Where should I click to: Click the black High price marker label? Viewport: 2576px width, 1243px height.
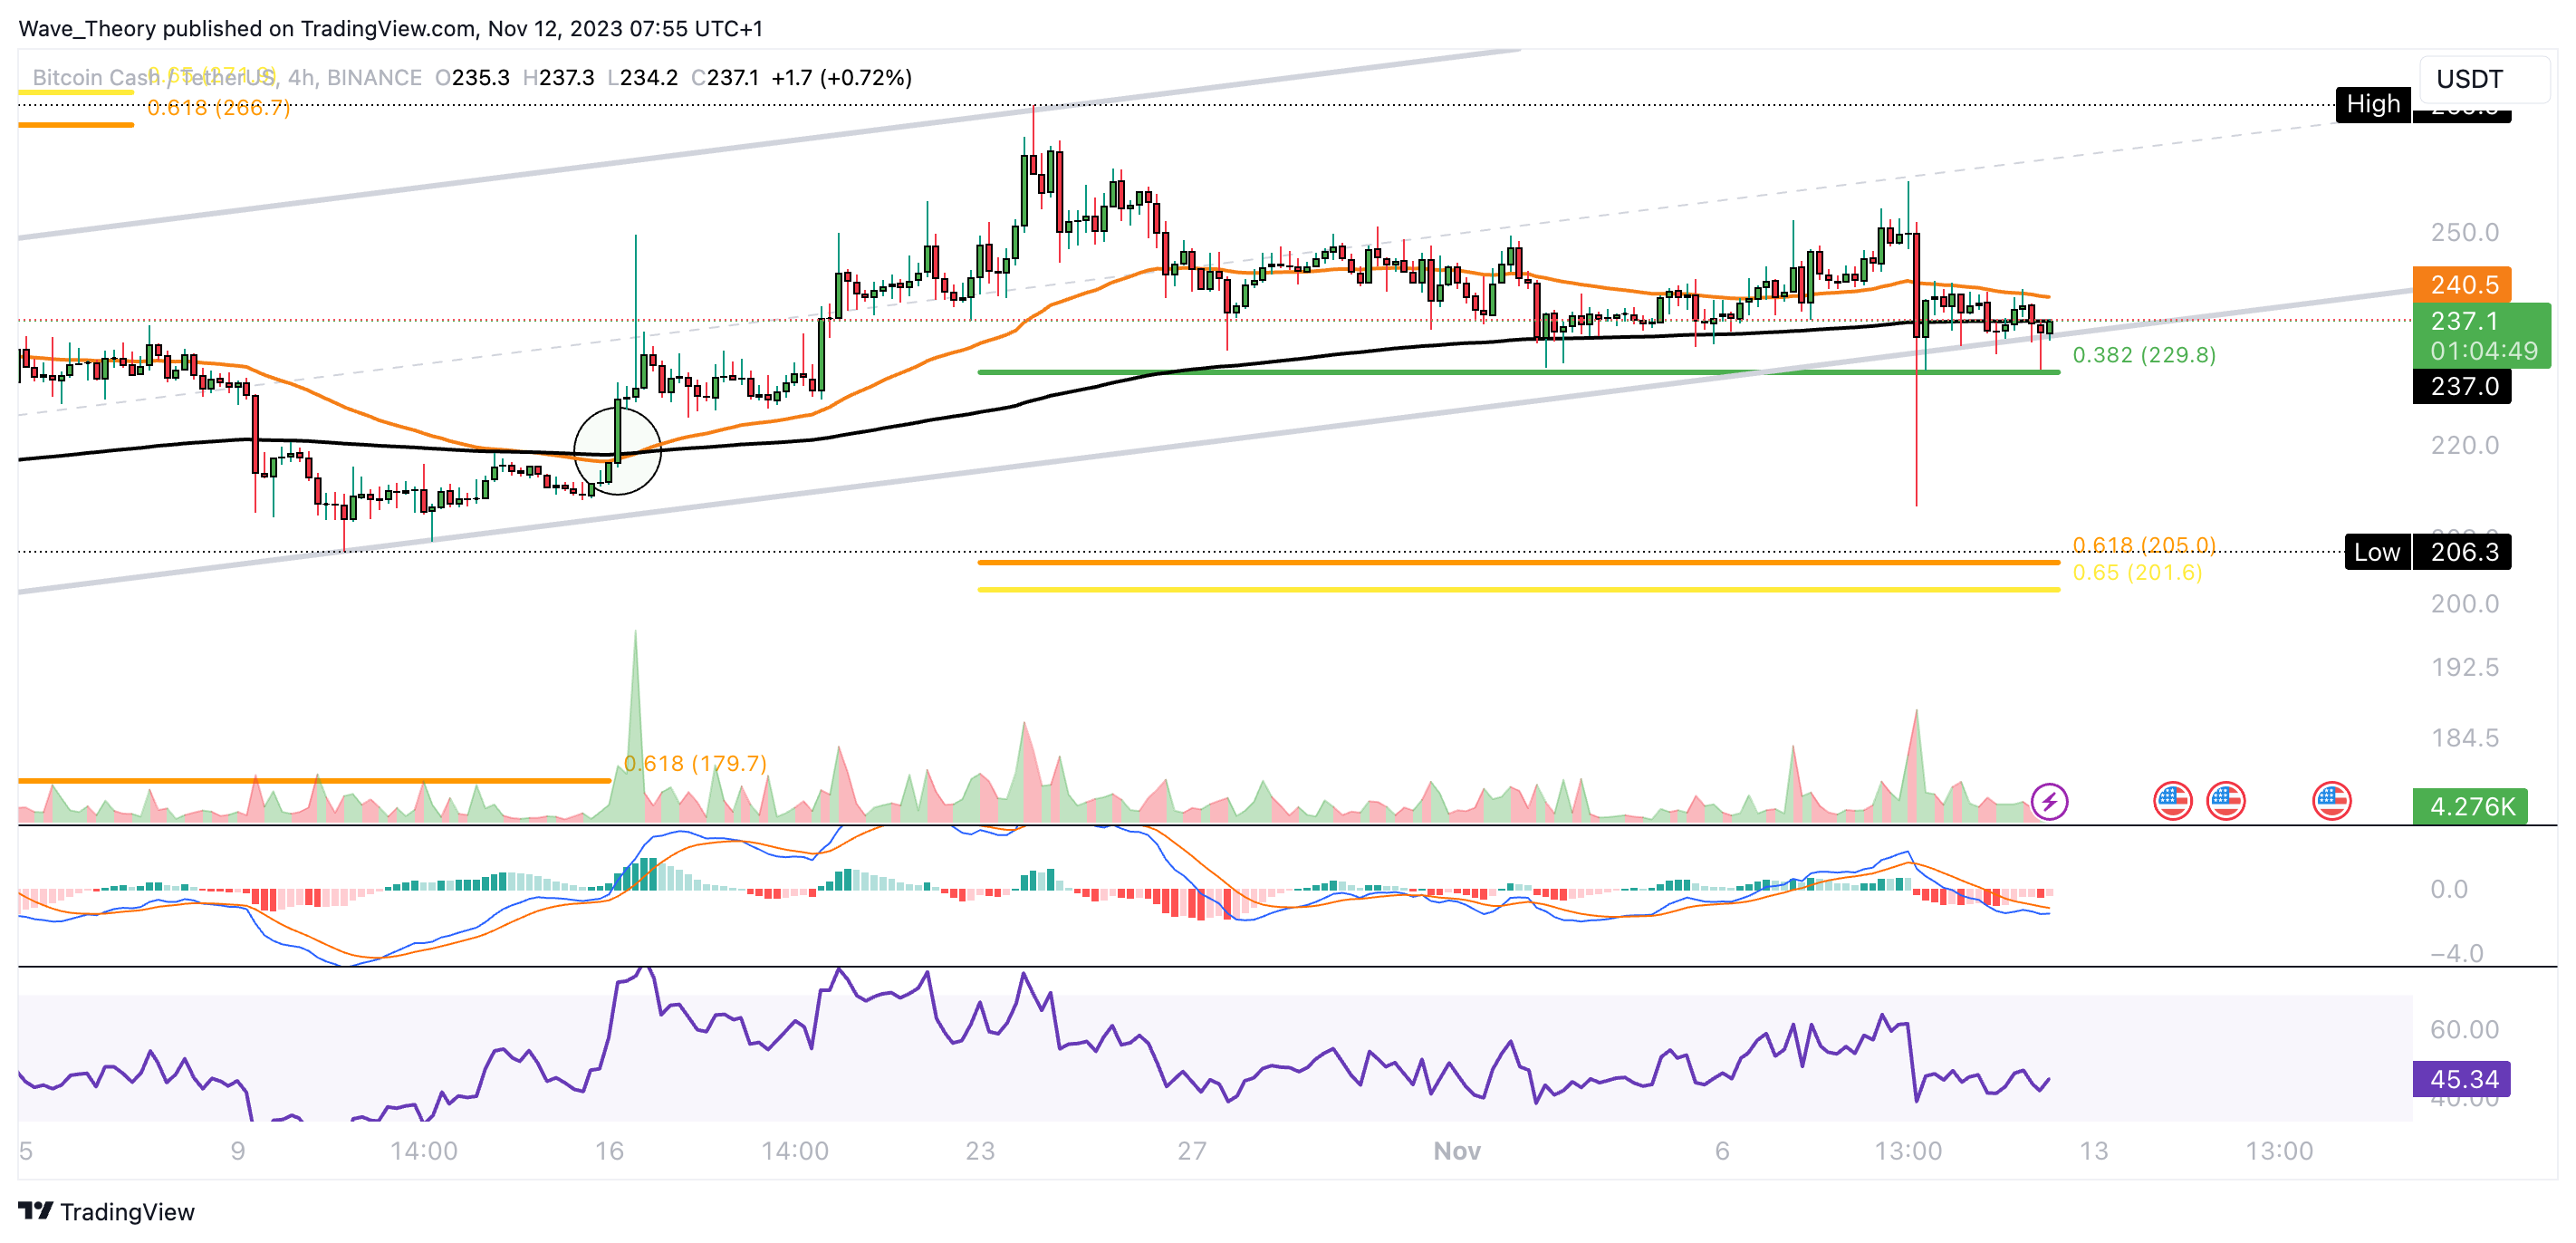click(2372, 104)
